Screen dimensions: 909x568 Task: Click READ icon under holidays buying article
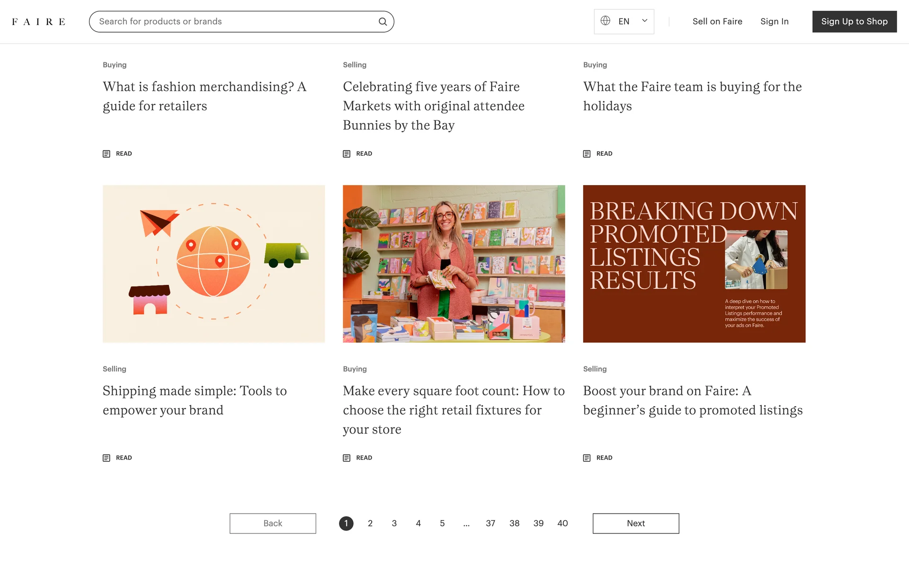coord(587,154)
